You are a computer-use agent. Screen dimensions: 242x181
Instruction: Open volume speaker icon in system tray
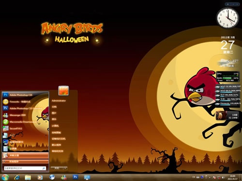click(x=223, y=178)
